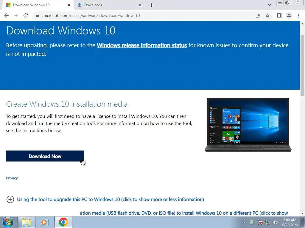Screen dimensions: 305x228
Task: Open the volume speaker tray icon
Action: 275,222
